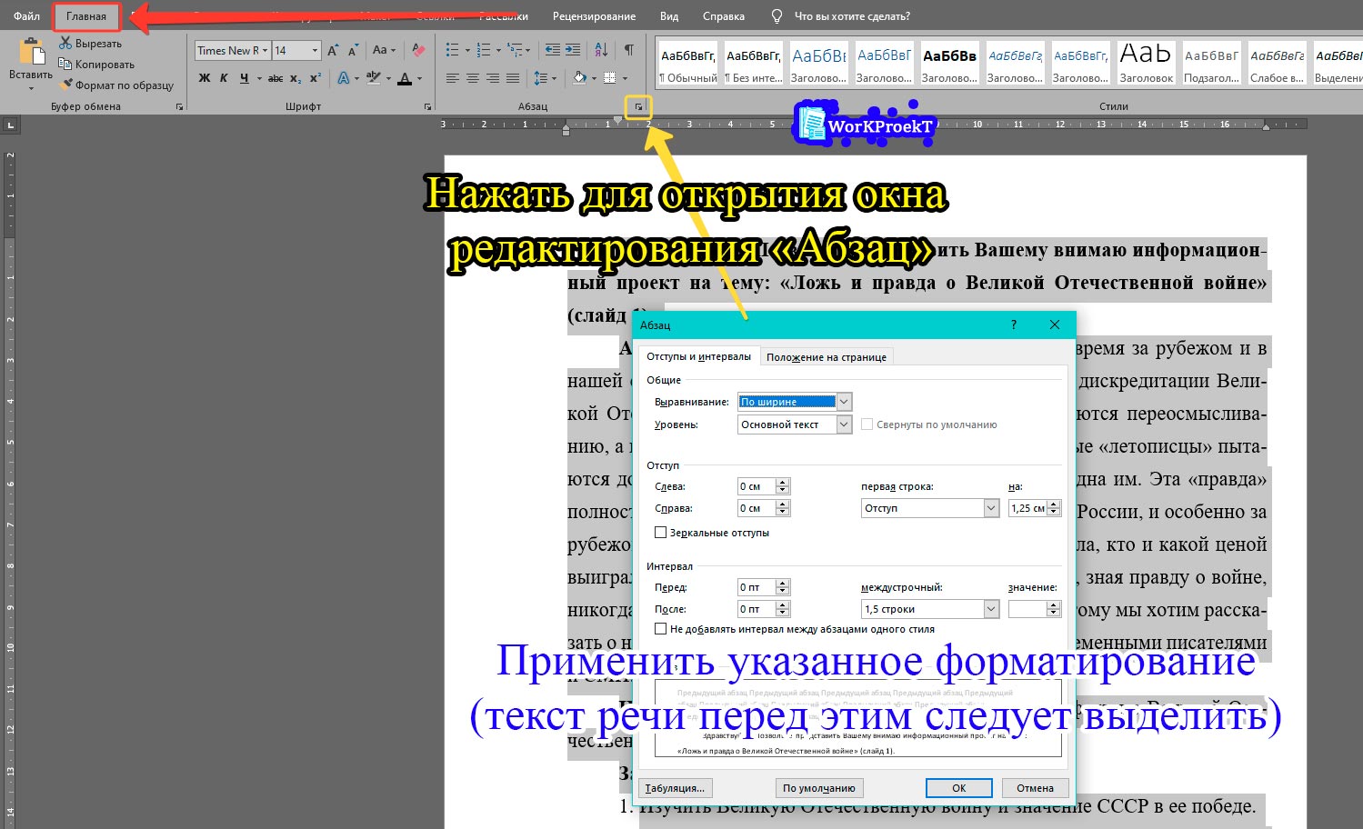
Task: Apply strikethrough formatting
Action: [276, 79]
